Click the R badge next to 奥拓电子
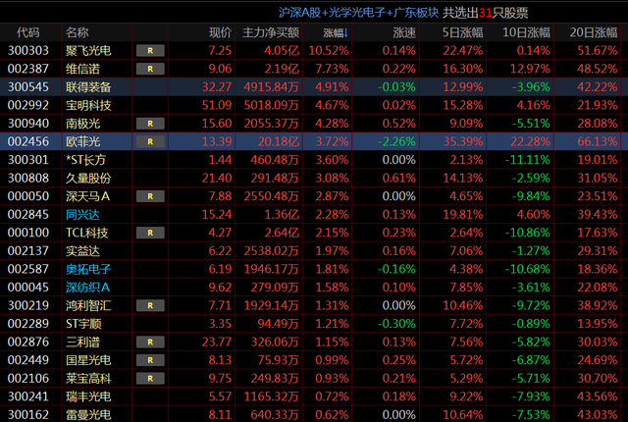 149,268
